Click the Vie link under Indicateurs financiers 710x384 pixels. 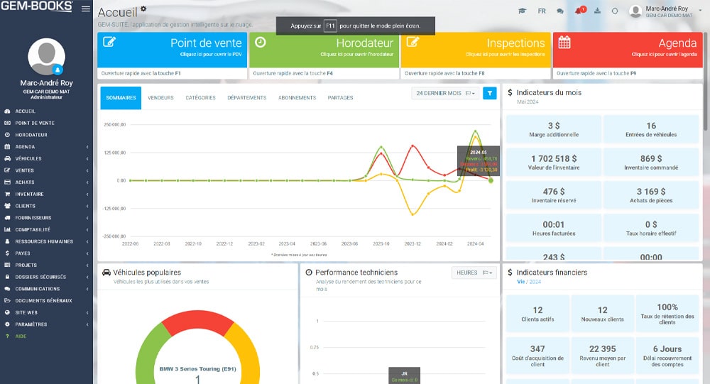(521, 282)
